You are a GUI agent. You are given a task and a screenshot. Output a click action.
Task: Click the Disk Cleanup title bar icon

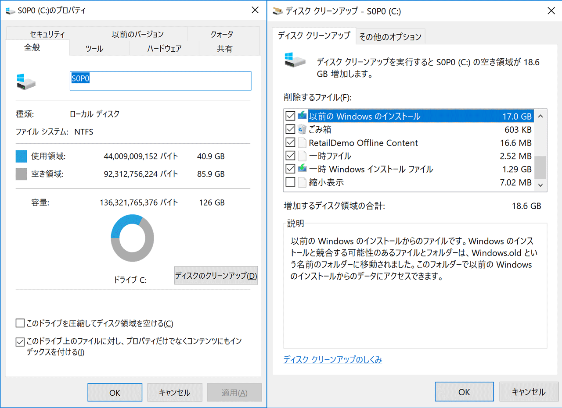click(x=277, y=11)
